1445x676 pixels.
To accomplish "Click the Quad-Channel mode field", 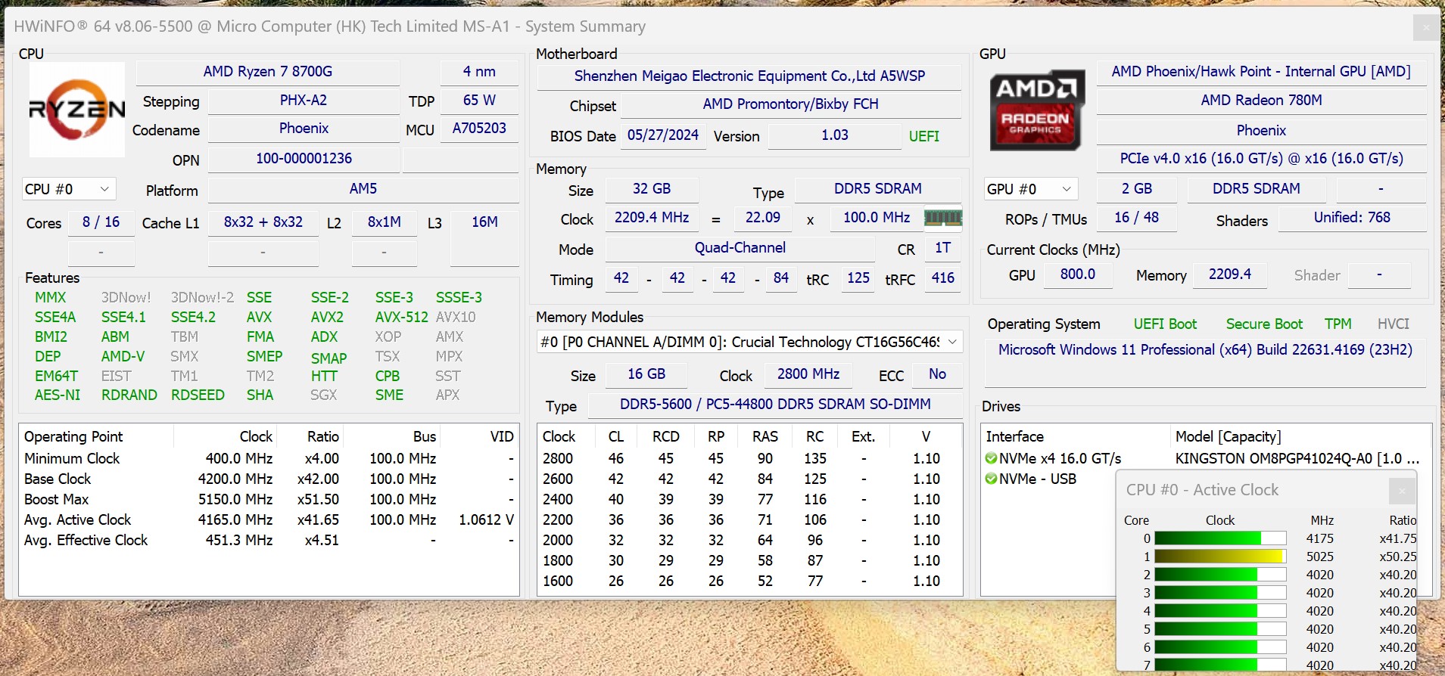I will (x=740, y=248).
